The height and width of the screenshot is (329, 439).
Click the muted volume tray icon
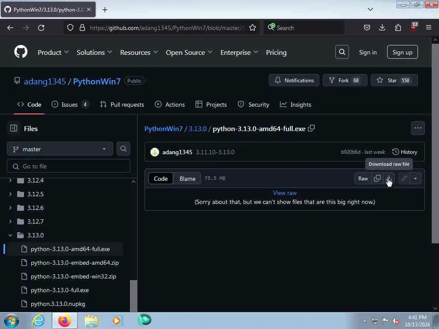[396, 321]
